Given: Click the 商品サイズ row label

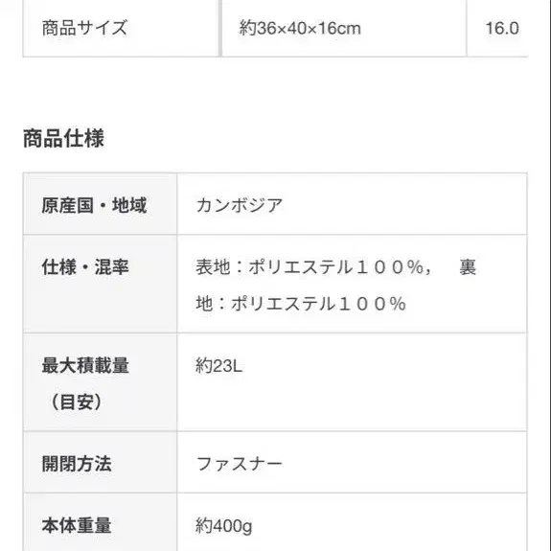Looking at the screenshot, I should point(84,28).
